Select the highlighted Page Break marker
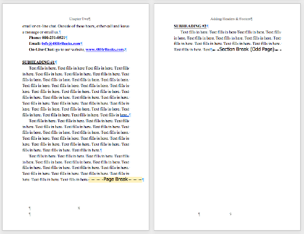This screenshot has height=234, width=304. [x=116, y=179]
